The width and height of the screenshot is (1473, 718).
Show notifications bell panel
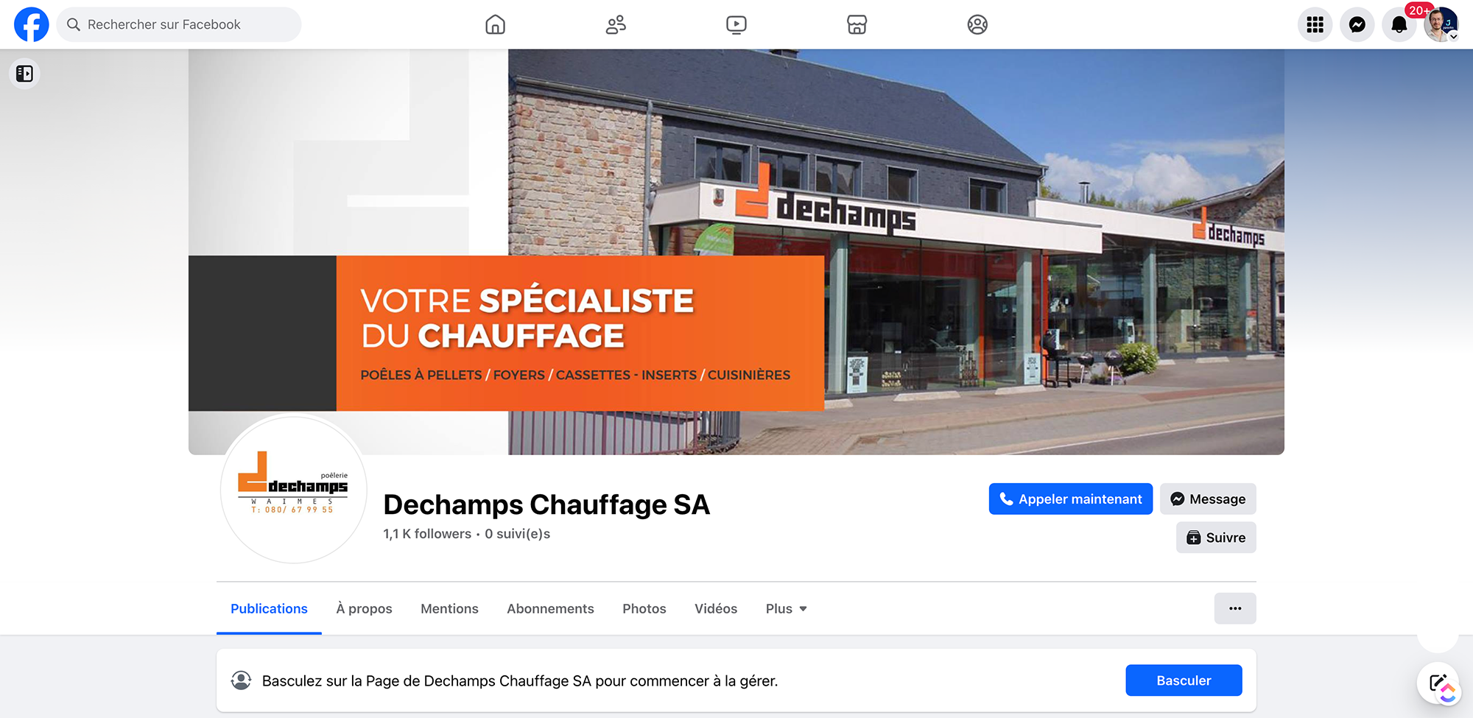pyautogui.click(x=1399, y=24)
